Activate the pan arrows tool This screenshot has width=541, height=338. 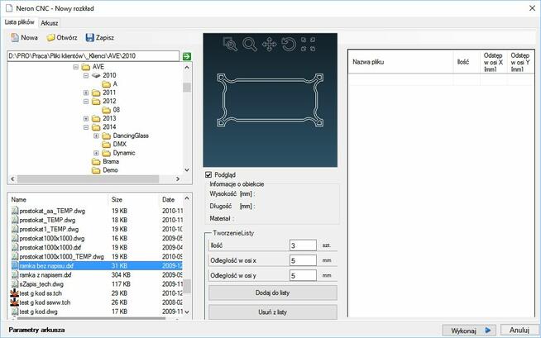tap(269, 45)
